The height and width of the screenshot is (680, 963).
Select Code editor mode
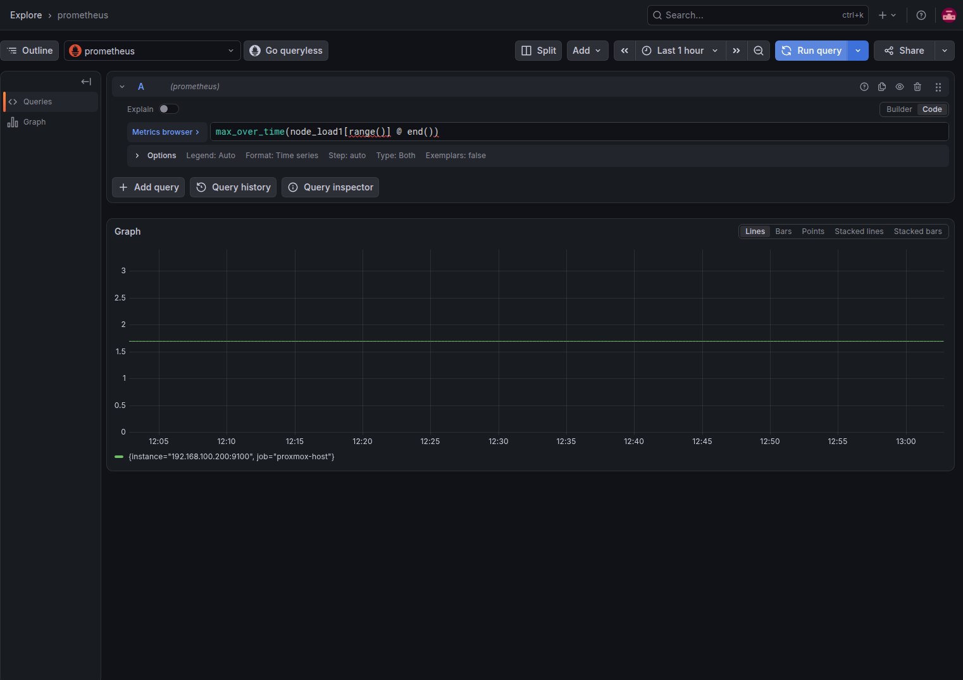pos(932,109)
